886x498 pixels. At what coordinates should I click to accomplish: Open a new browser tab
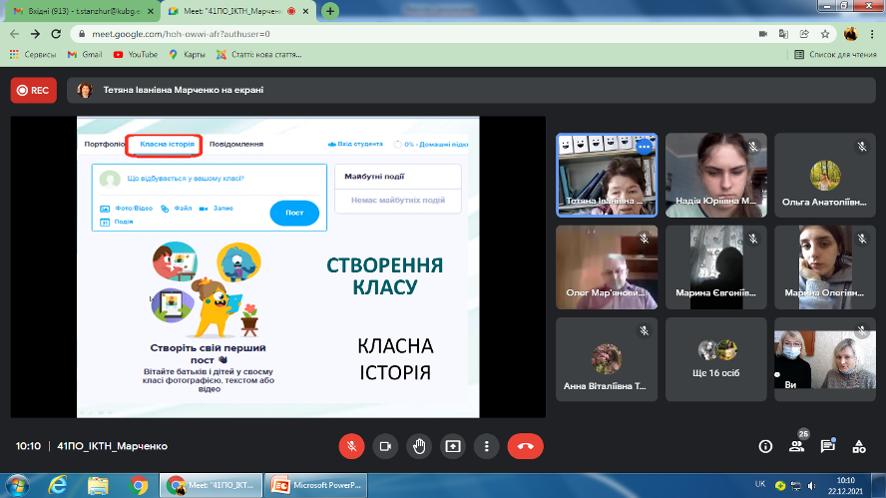[x=329, y=11]
